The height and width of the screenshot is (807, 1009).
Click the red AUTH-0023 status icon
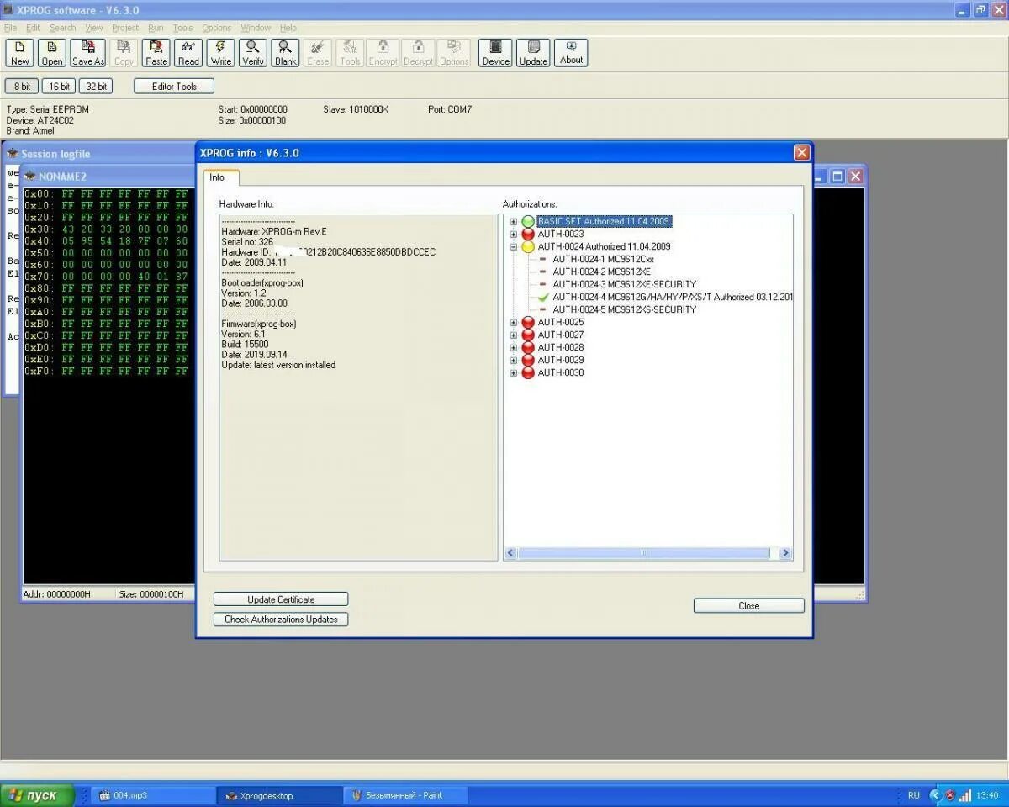pos(528,234)
